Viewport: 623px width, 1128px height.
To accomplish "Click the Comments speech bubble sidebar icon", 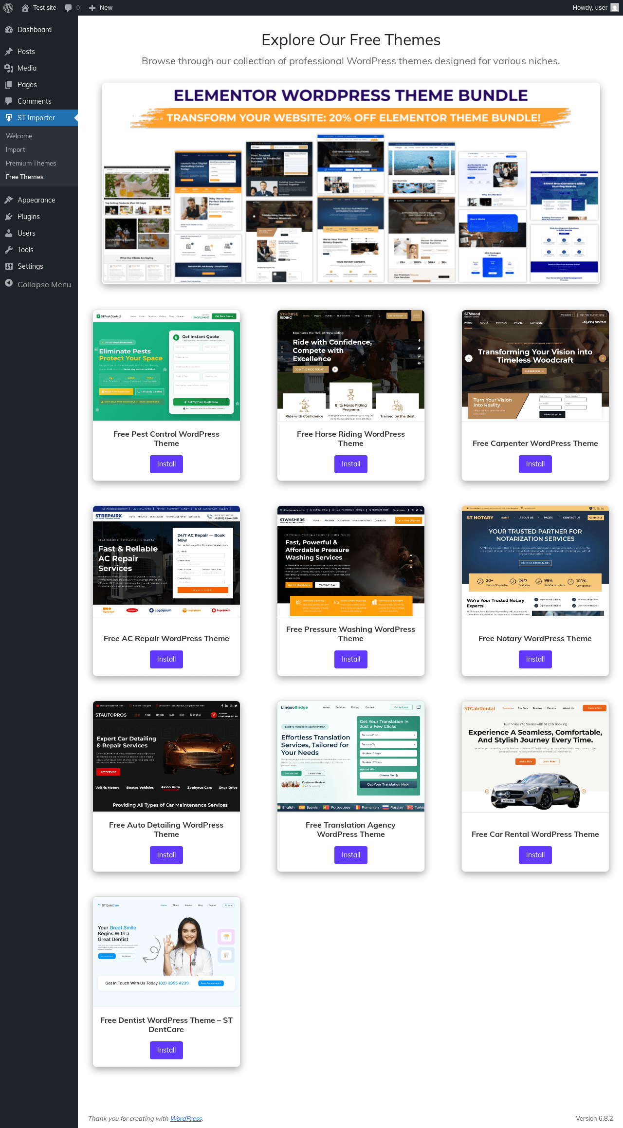I will (x=9, y=101).
